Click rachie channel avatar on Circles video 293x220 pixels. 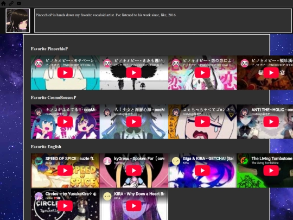point(39,196)
